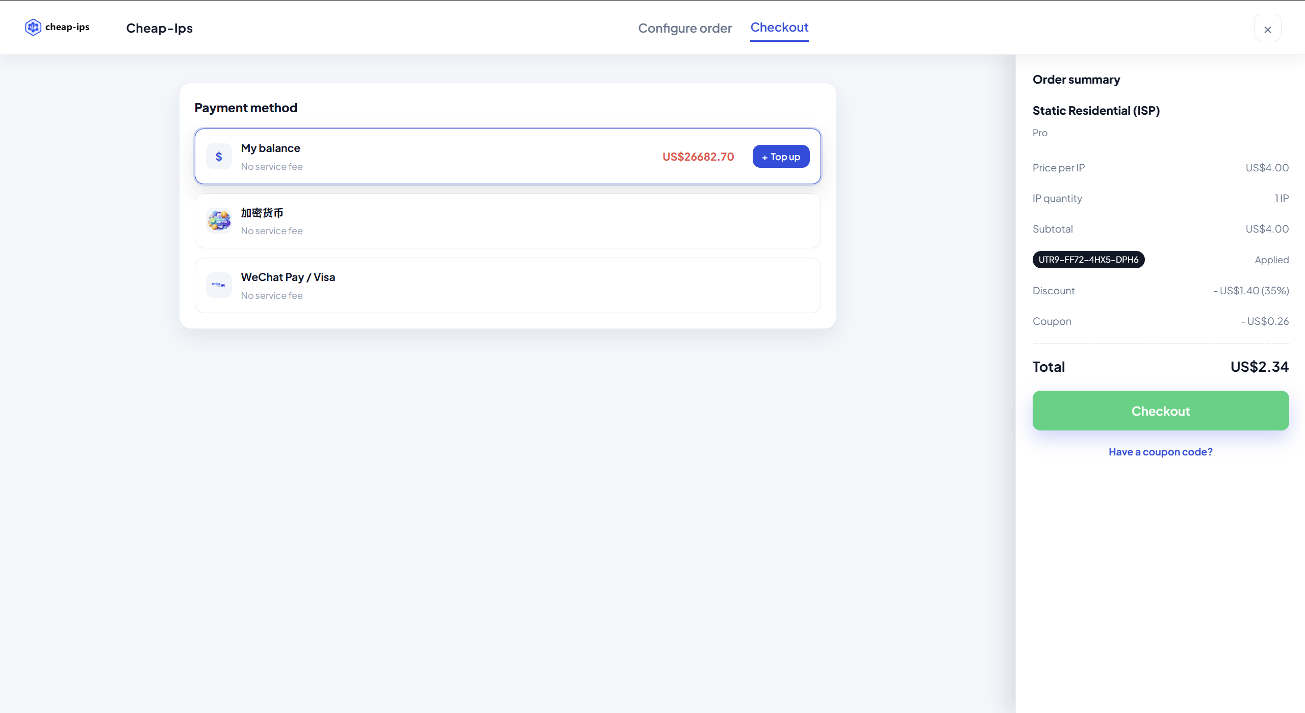
Task: Click the green Checkout button
Action: [1160, 411]
